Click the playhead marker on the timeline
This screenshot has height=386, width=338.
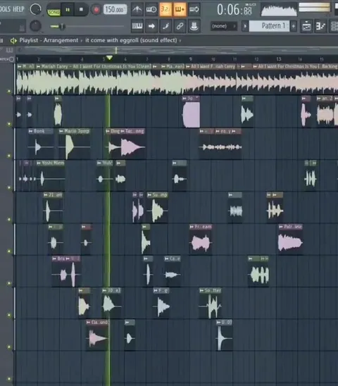(109, 58)
